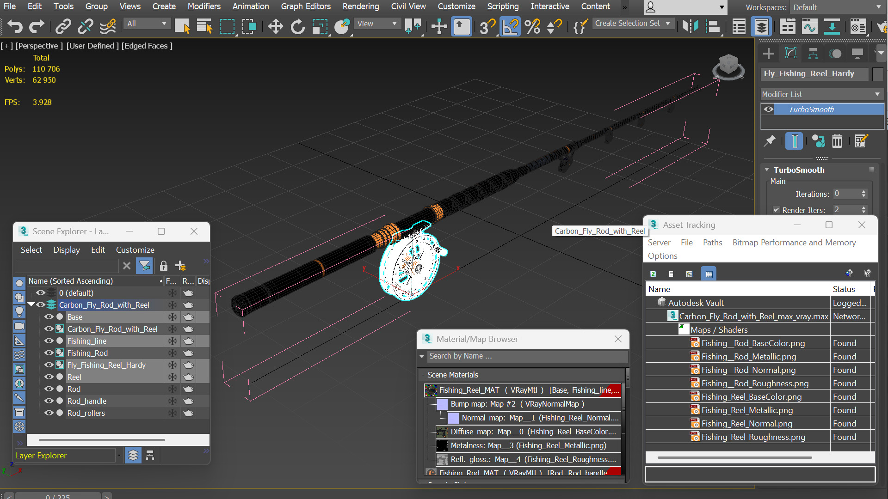This screenshot has width=888, height=499.
Task: Open the Modifiers menu
Action: (x=204, y=6)
